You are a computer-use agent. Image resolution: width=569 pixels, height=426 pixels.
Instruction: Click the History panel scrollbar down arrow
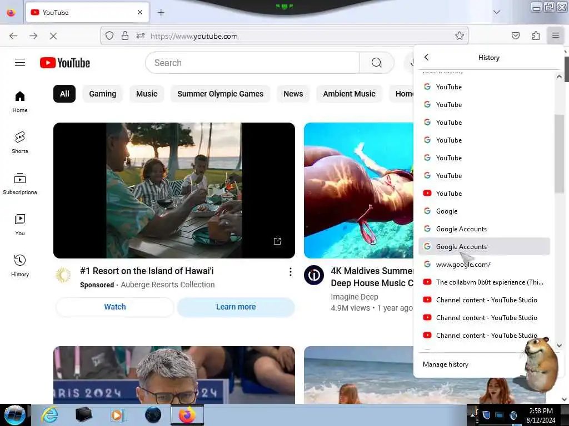pos(559,346)
